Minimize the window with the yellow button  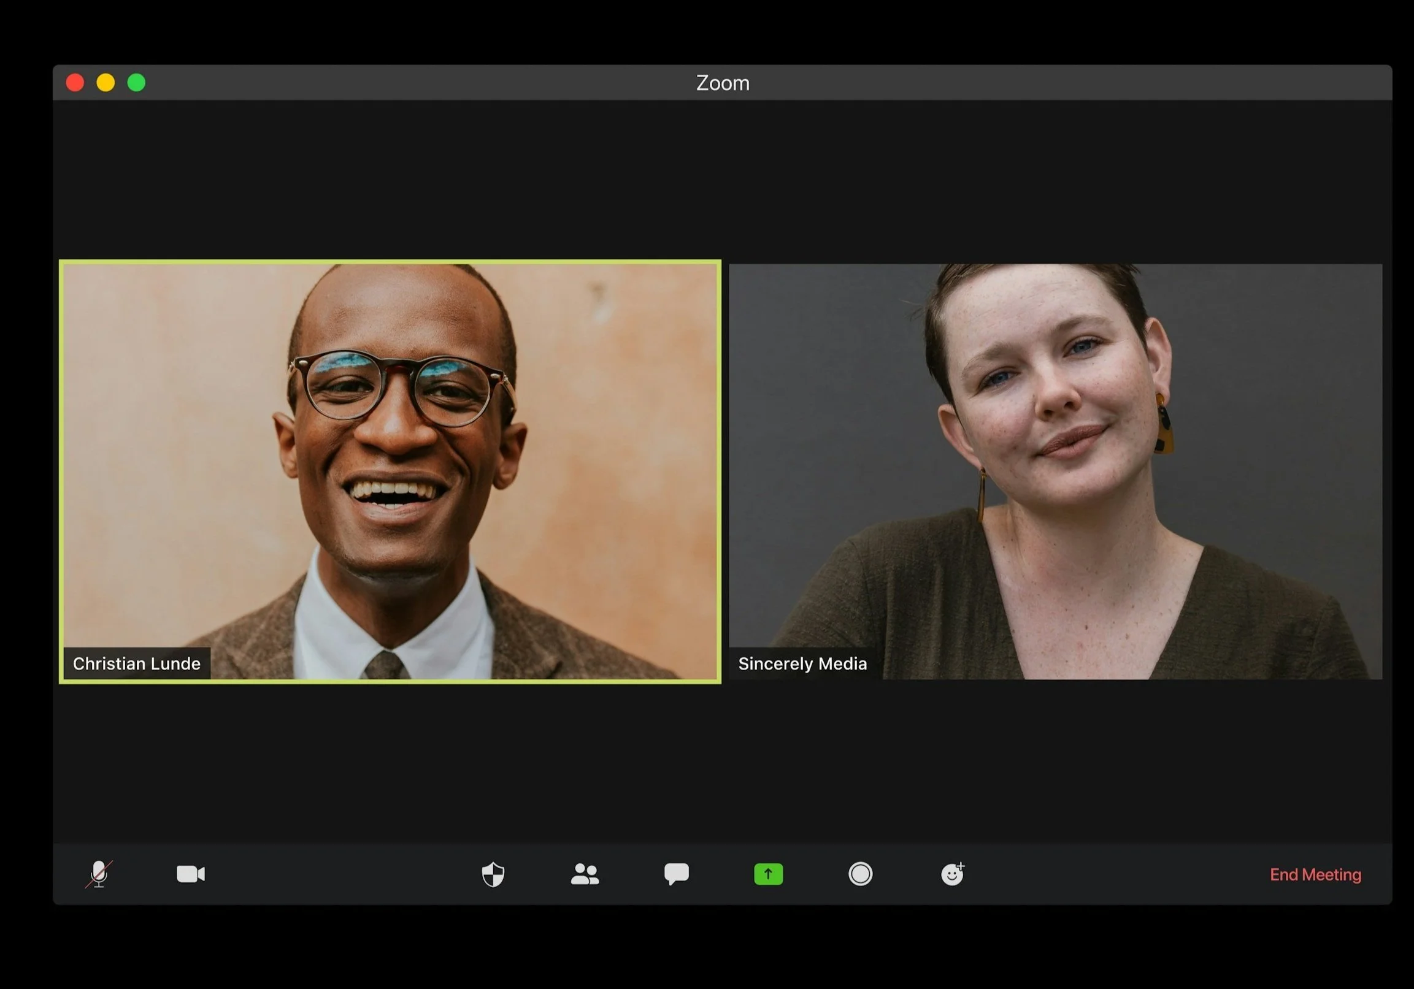pyautogui.click(x=106, y=83)
